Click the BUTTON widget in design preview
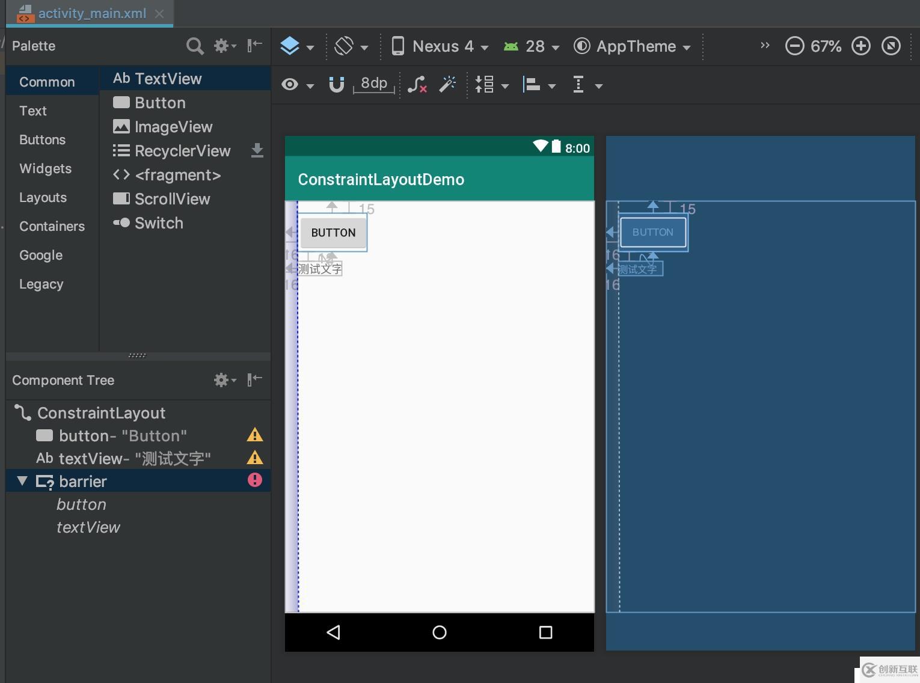Viewport: 920px width, 683px height. click(x=333, y=233)
